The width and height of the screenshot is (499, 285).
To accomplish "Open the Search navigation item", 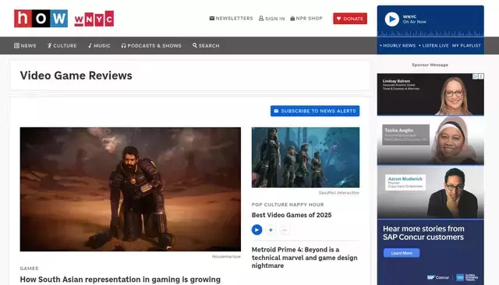I will (x=206, y=46).
